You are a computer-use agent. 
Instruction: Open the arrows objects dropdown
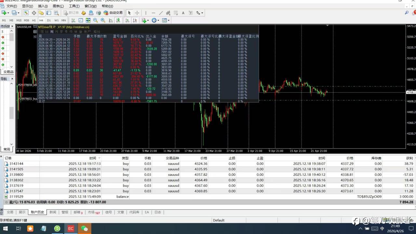point(200,13)
